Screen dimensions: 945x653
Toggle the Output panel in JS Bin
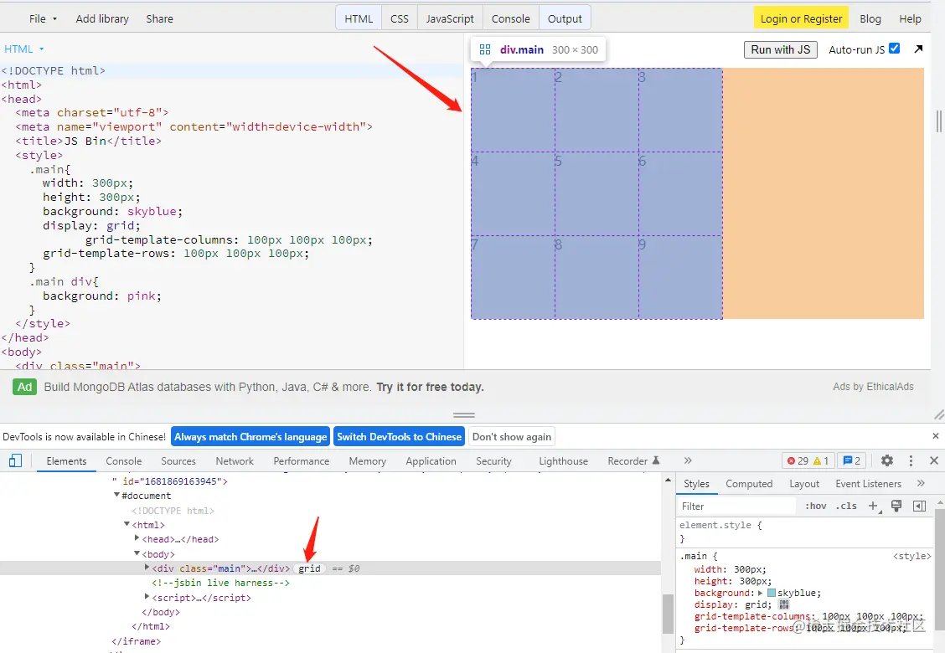pos(565,18)
